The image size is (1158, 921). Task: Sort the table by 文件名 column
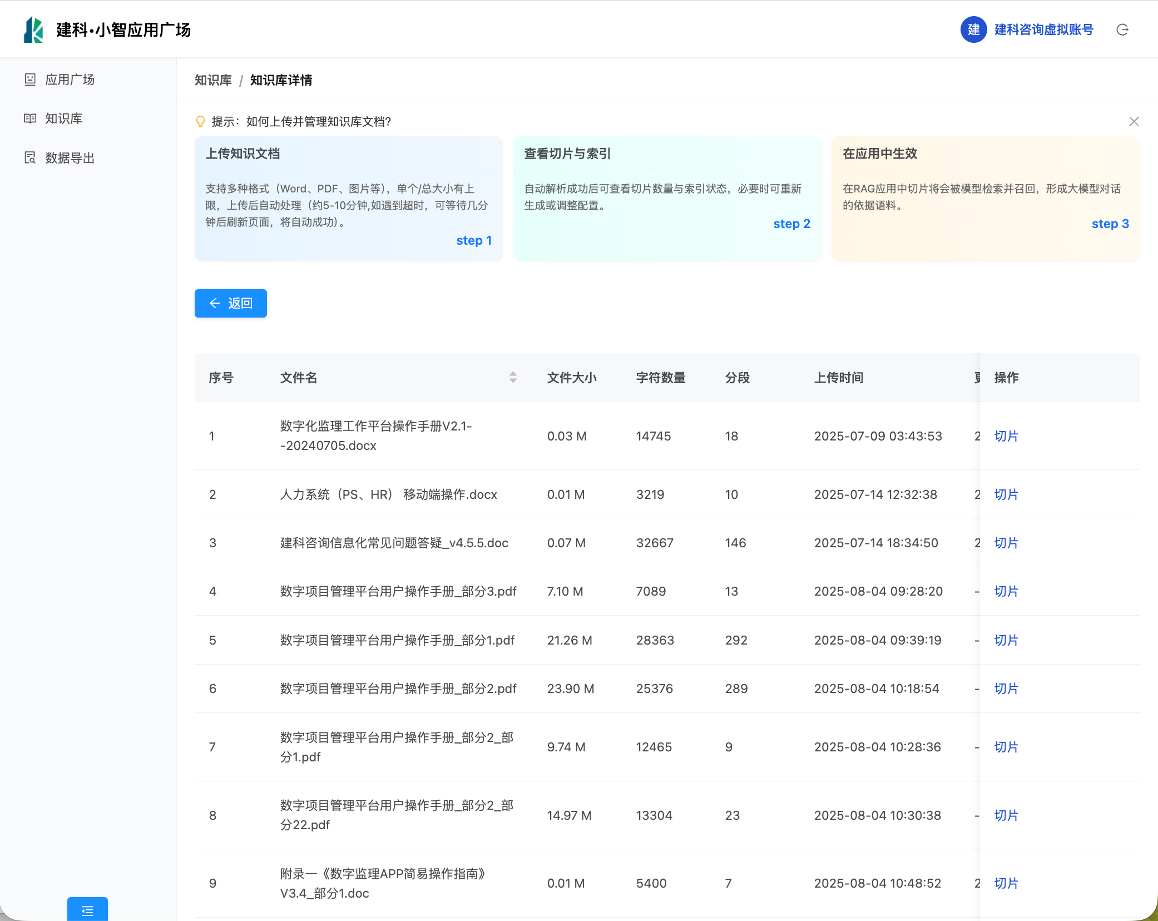click(513, 378)
